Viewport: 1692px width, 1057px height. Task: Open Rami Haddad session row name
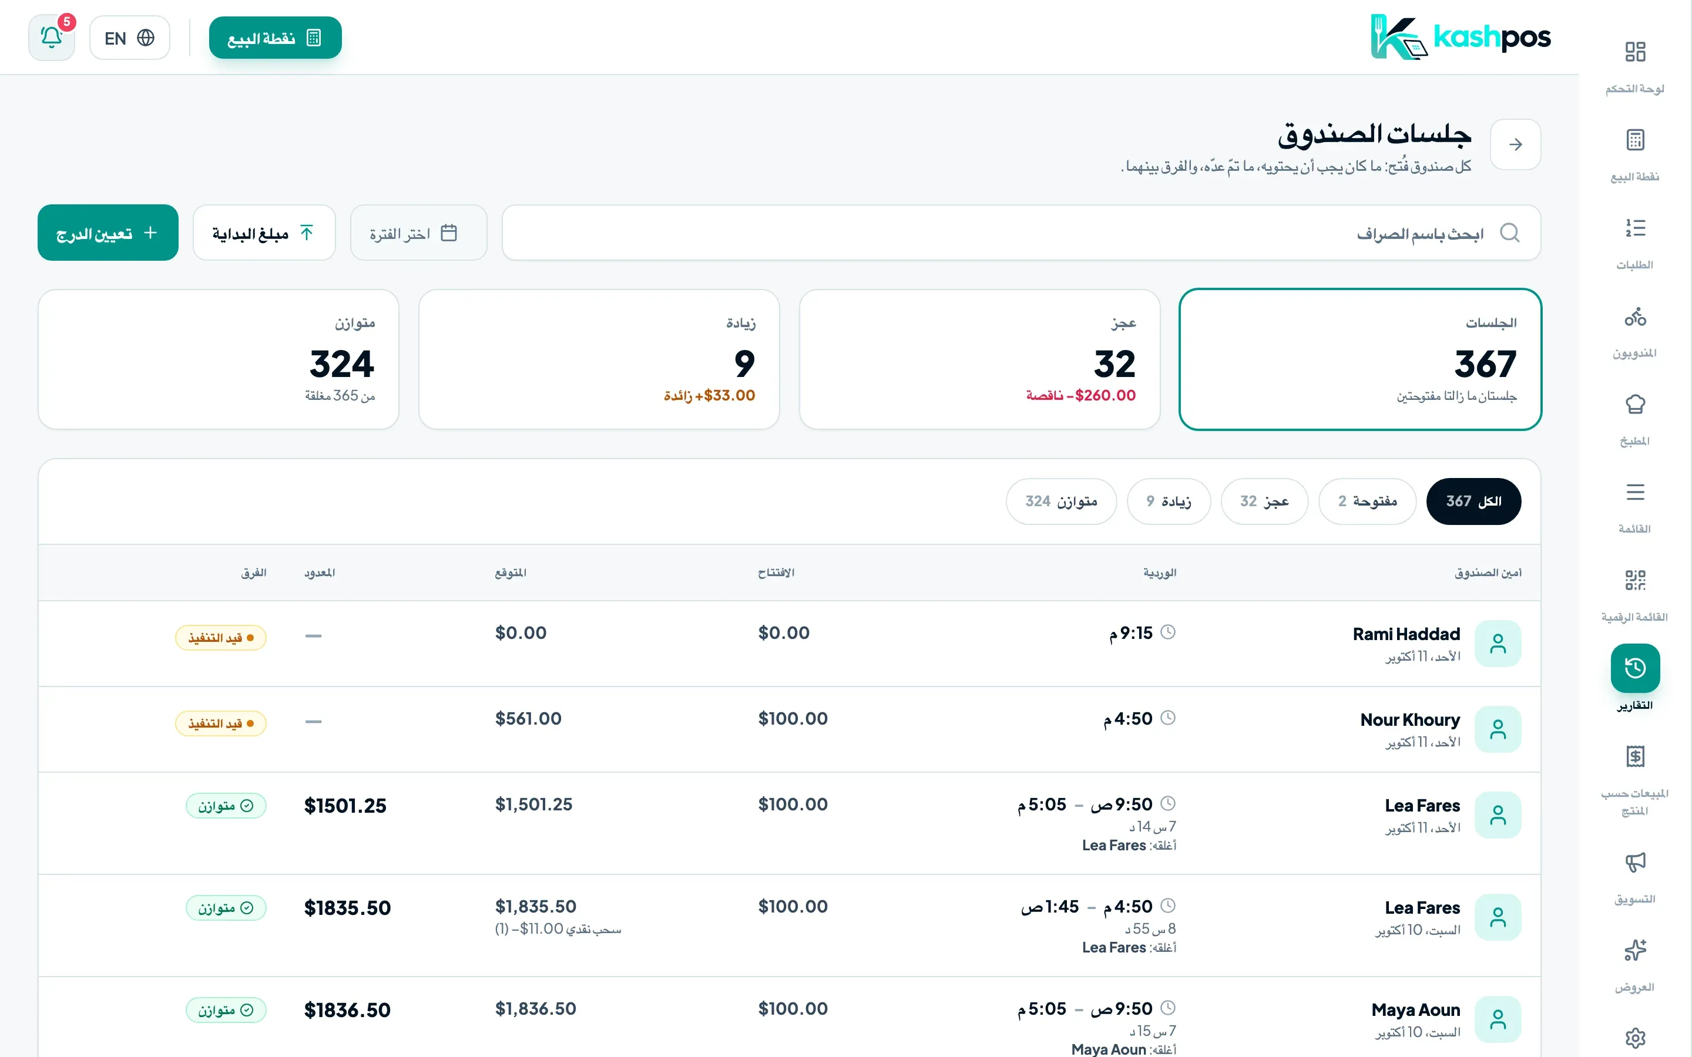[x=1406, y=634]
